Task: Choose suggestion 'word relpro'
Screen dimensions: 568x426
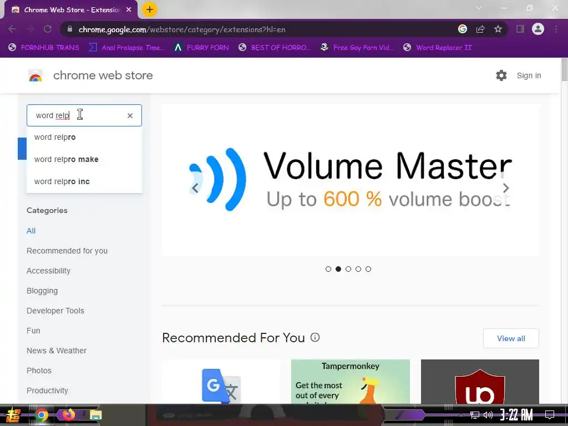Action: [x=84, y=138]
